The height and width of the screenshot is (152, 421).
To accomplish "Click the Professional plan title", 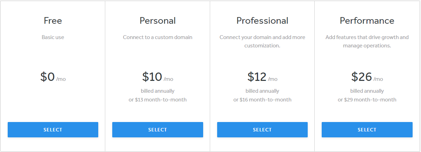I will [262, 21].
